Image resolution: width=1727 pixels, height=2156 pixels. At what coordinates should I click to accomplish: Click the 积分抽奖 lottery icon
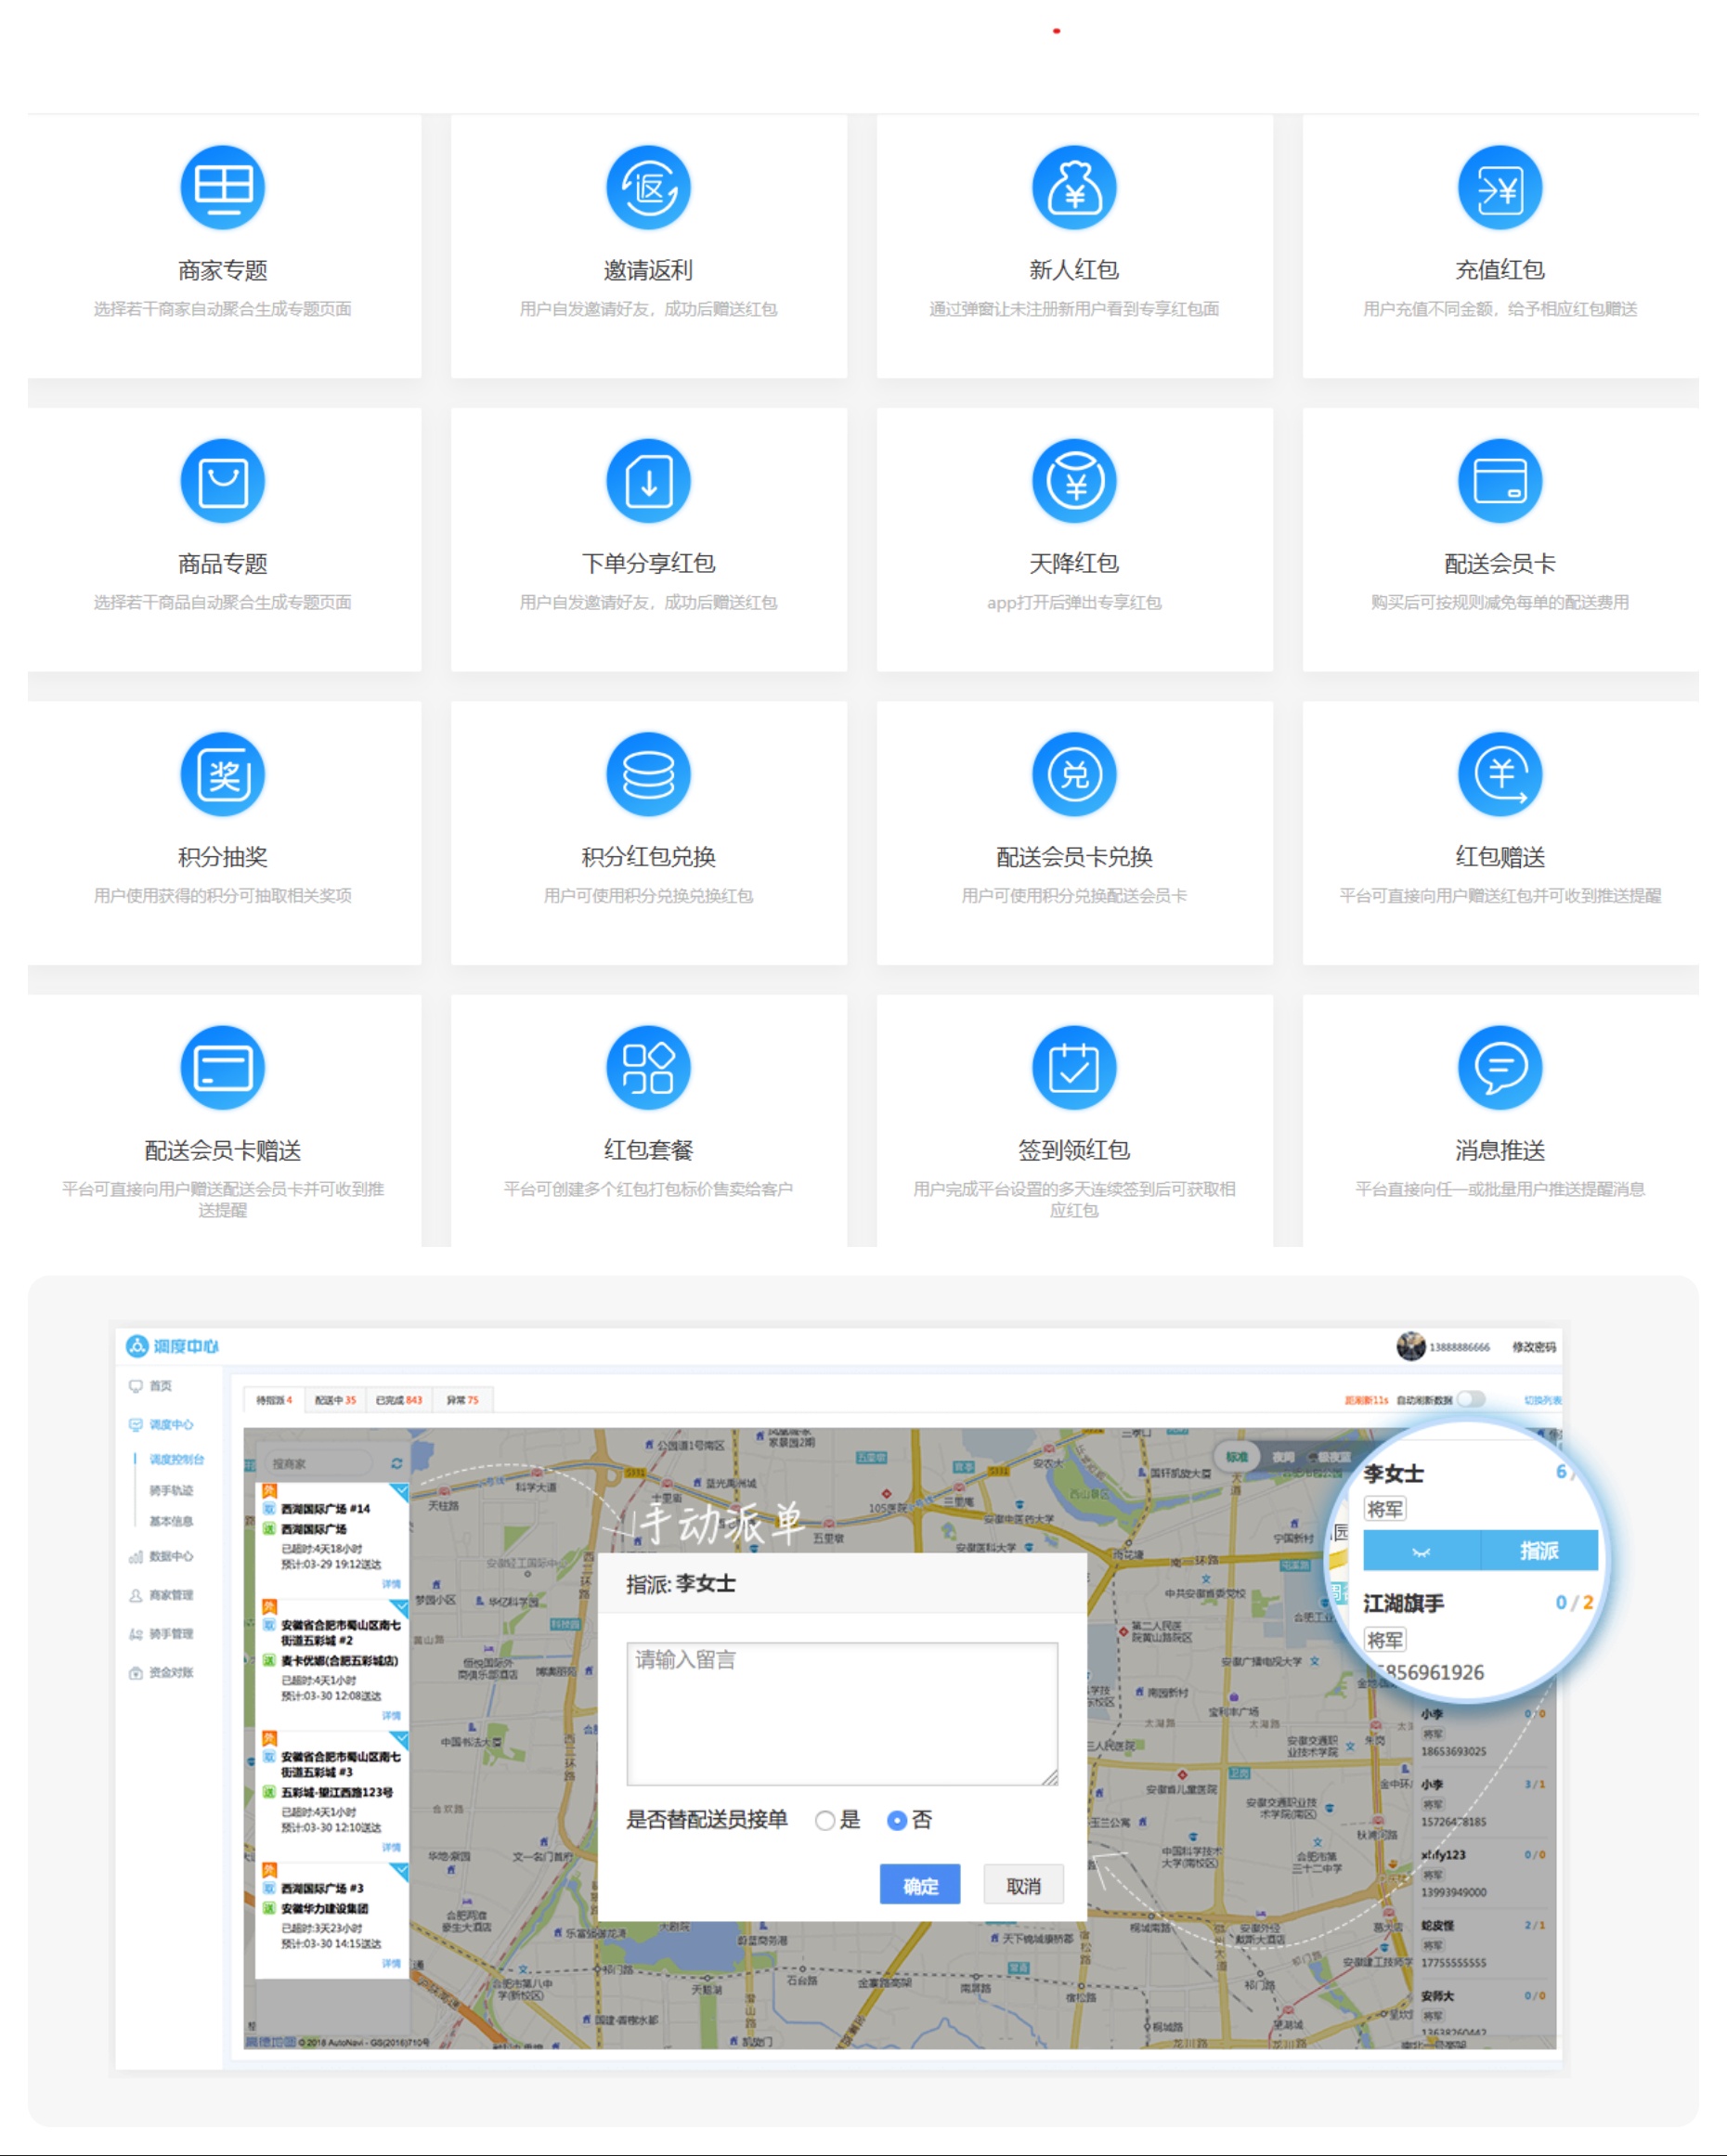pos(222,774)
